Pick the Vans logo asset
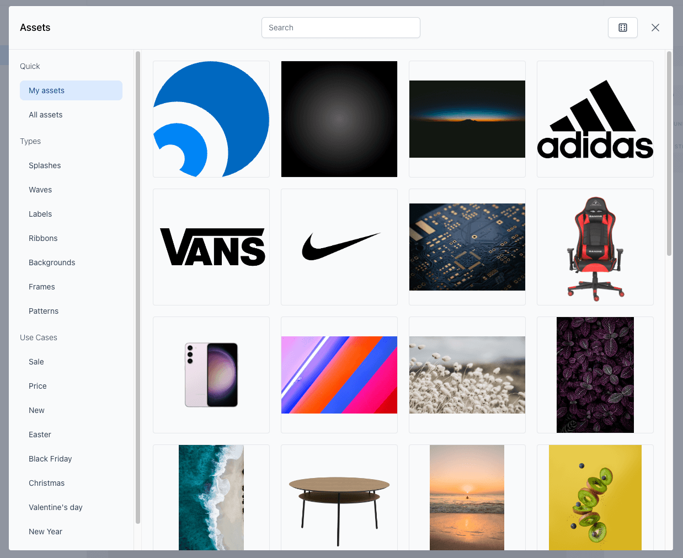683x558 pixels. [x=211, y=247]
